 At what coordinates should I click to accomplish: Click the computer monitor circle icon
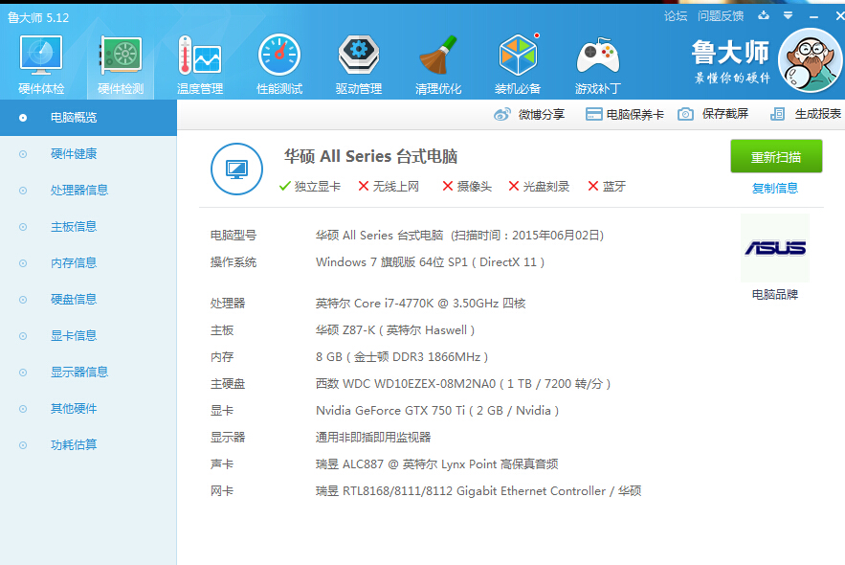236,169
